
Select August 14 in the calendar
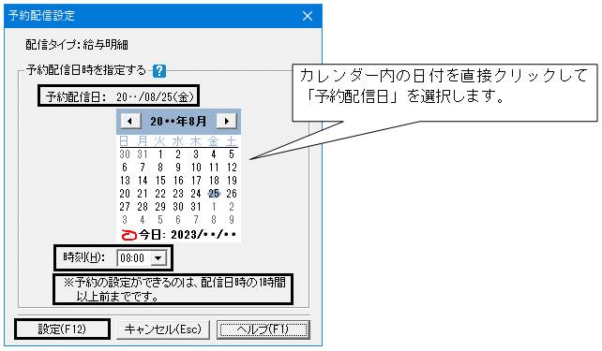coord(143,181)
